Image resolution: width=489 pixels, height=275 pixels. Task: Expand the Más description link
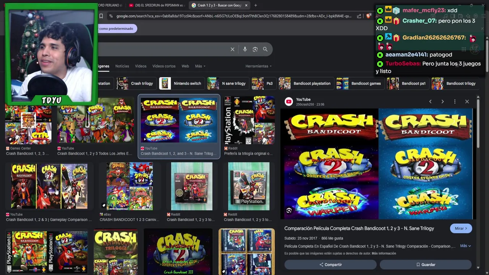[x=465, y=246]
